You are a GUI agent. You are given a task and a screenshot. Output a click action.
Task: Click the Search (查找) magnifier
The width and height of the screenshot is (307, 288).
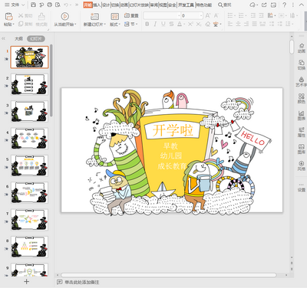[220, 5]
